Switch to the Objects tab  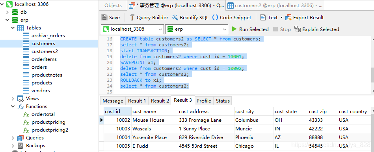[x=113, y=5]
